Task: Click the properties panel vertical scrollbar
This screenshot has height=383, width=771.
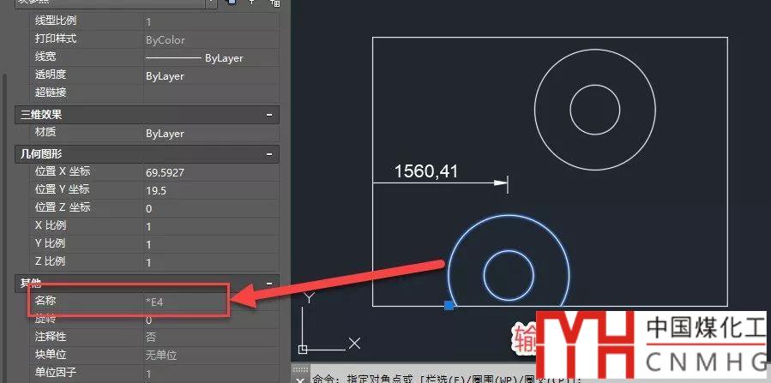Action: (3, 171)
